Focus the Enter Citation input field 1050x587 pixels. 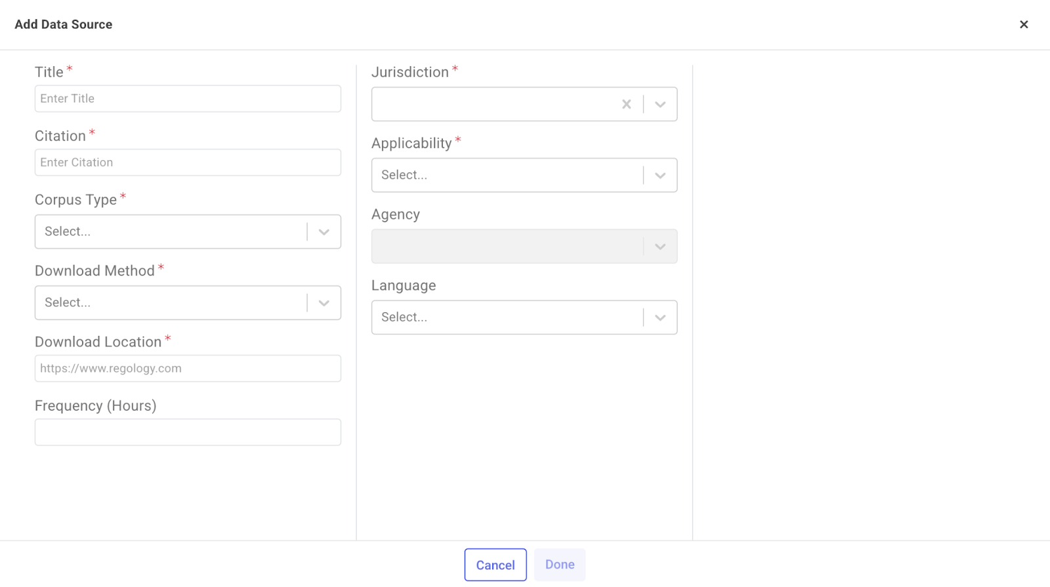tap(188, 163)
